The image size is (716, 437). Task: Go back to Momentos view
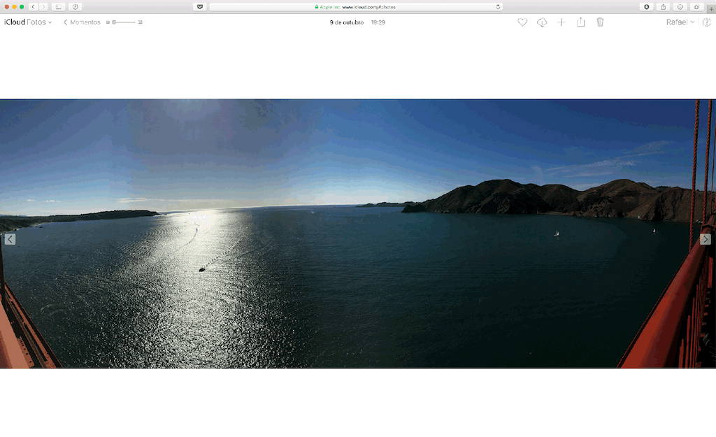[82, 22]
